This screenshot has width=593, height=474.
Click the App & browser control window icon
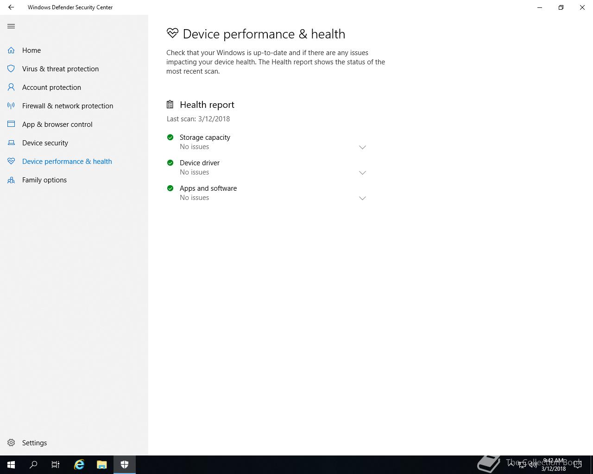[11, 125]
